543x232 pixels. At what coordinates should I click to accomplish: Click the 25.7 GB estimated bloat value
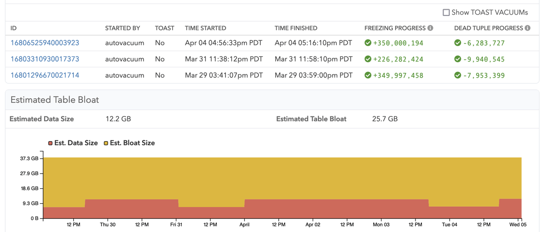385,119
